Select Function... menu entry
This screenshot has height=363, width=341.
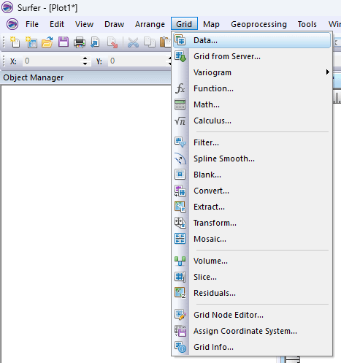point(252,88)
